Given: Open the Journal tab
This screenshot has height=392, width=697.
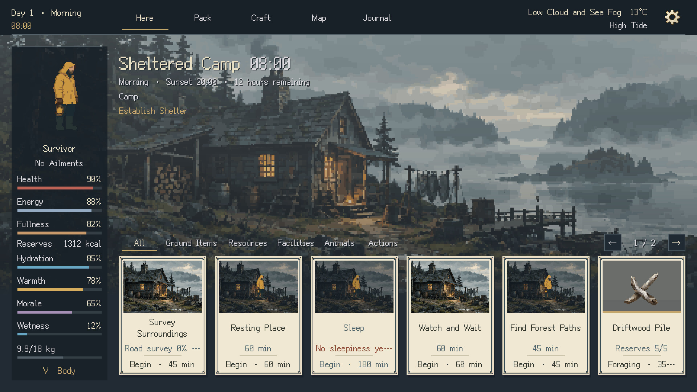Looking at the screenshot, I should point(377,18).
